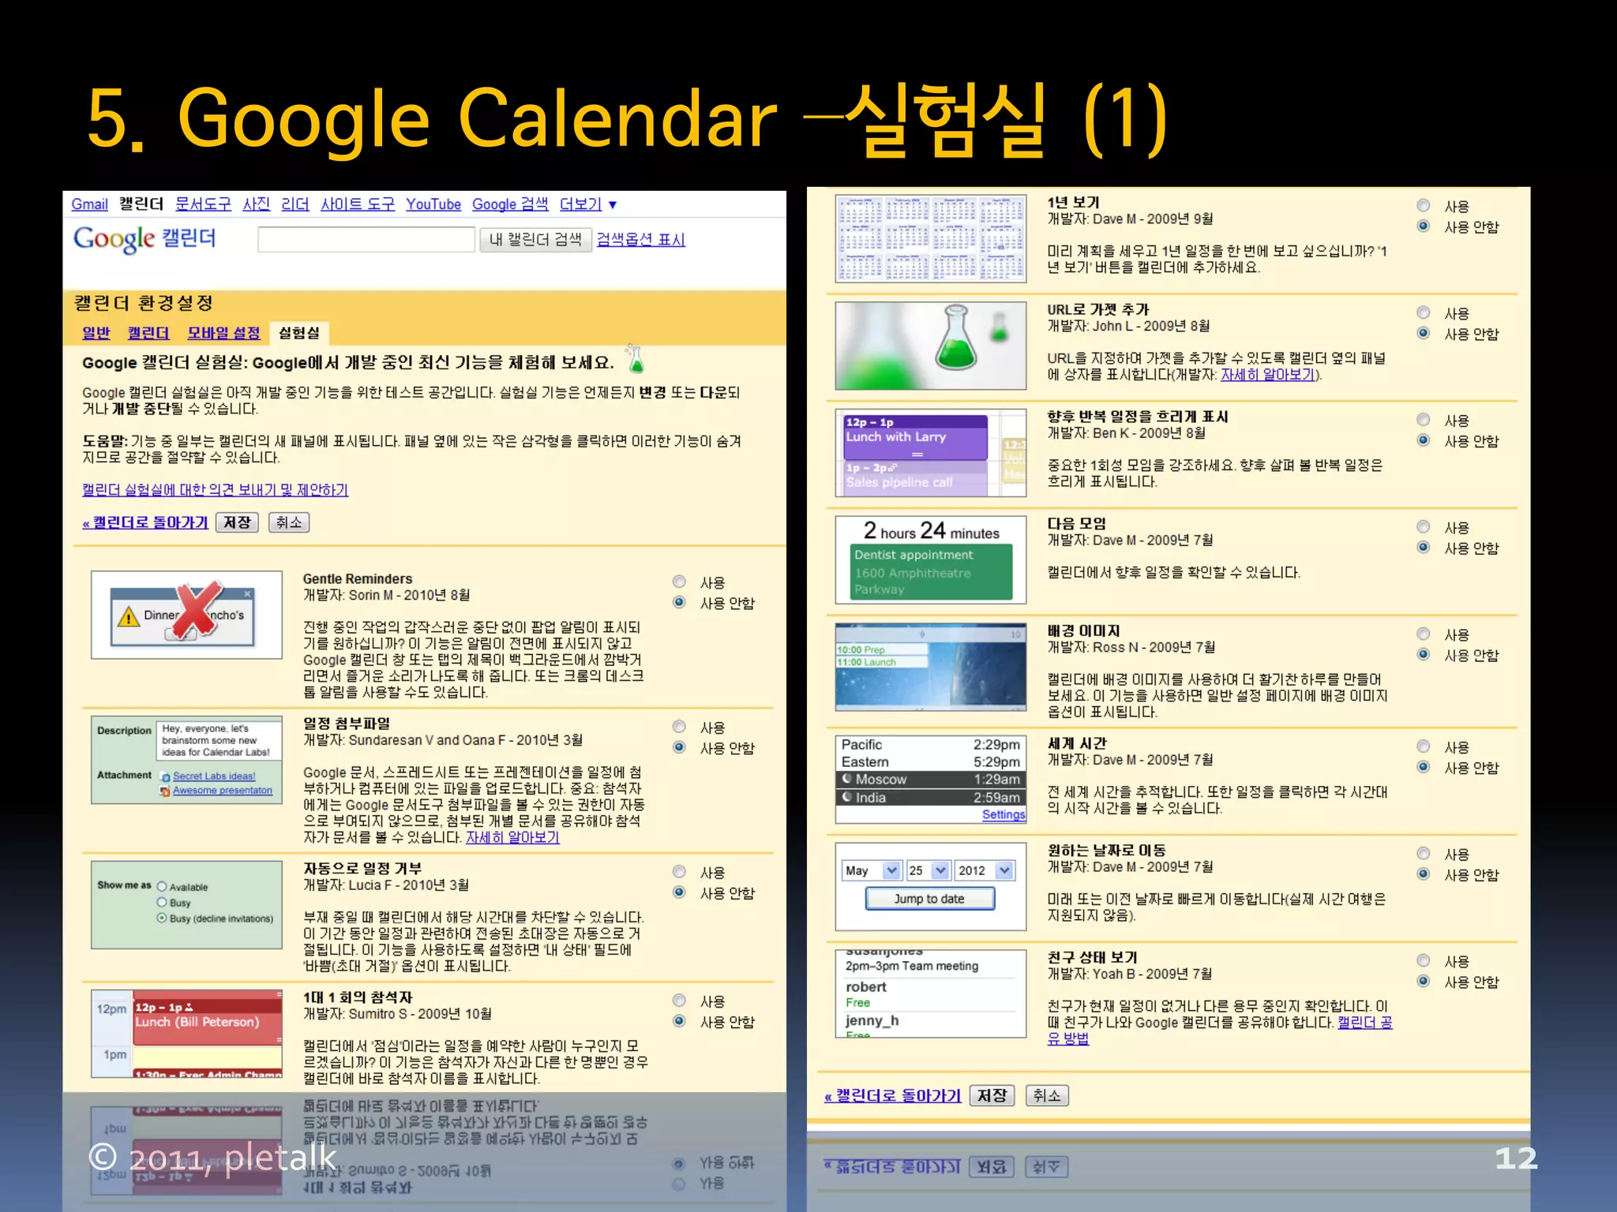Open the Google 검색 link
Viewport: 1617px width, 1212px height.
click(510, 204)
